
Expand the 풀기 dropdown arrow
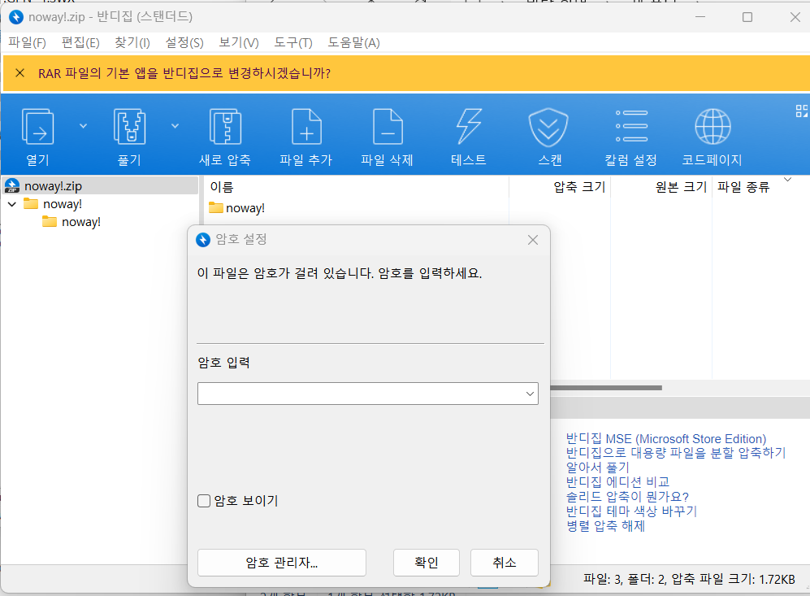[x=175, y=126]
